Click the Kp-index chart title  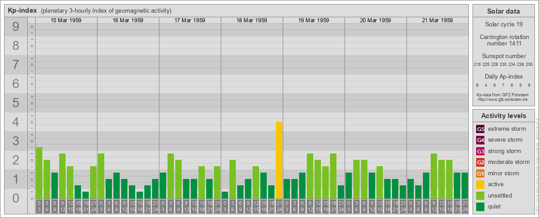[22, 10]
